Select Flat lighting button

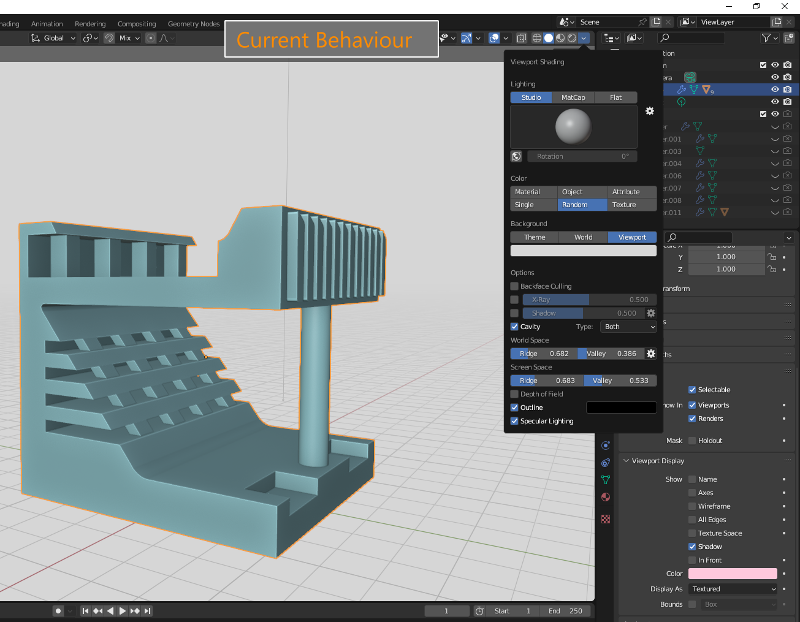click(616, 97)
